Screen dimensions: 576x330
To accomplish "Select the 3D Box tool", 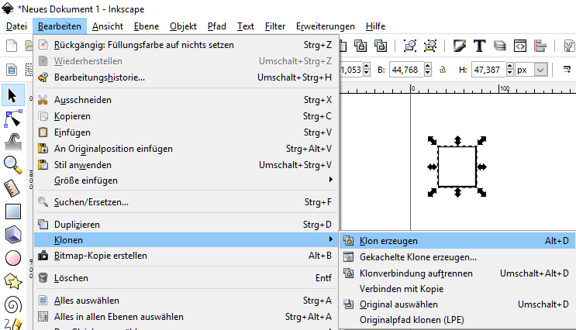I will pyautogui.click(x=13, y=235).
